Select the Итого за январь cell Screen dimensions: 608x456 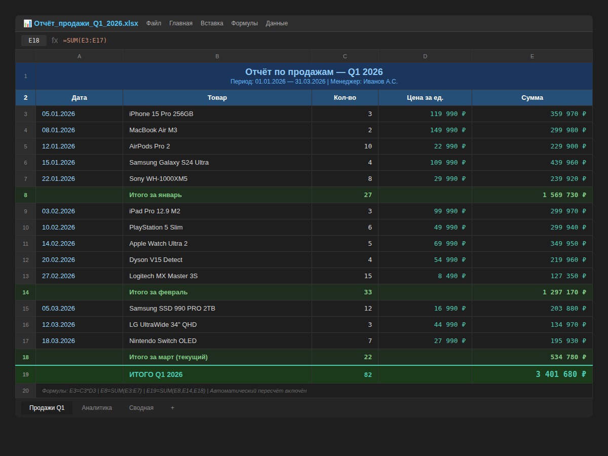click(217, 195)
